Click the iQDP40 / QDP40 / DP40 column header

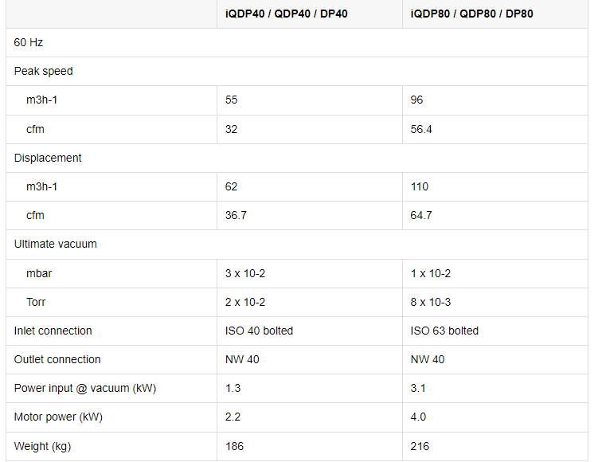tap(286, 14)
